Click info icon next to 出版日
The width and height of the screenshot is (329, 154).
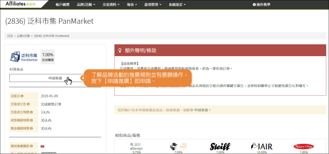[x=22, y=96]
